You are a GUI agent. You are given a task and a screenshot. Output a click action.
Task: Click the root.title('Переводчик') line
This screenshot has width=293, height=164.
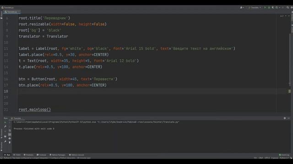(44, 18)
